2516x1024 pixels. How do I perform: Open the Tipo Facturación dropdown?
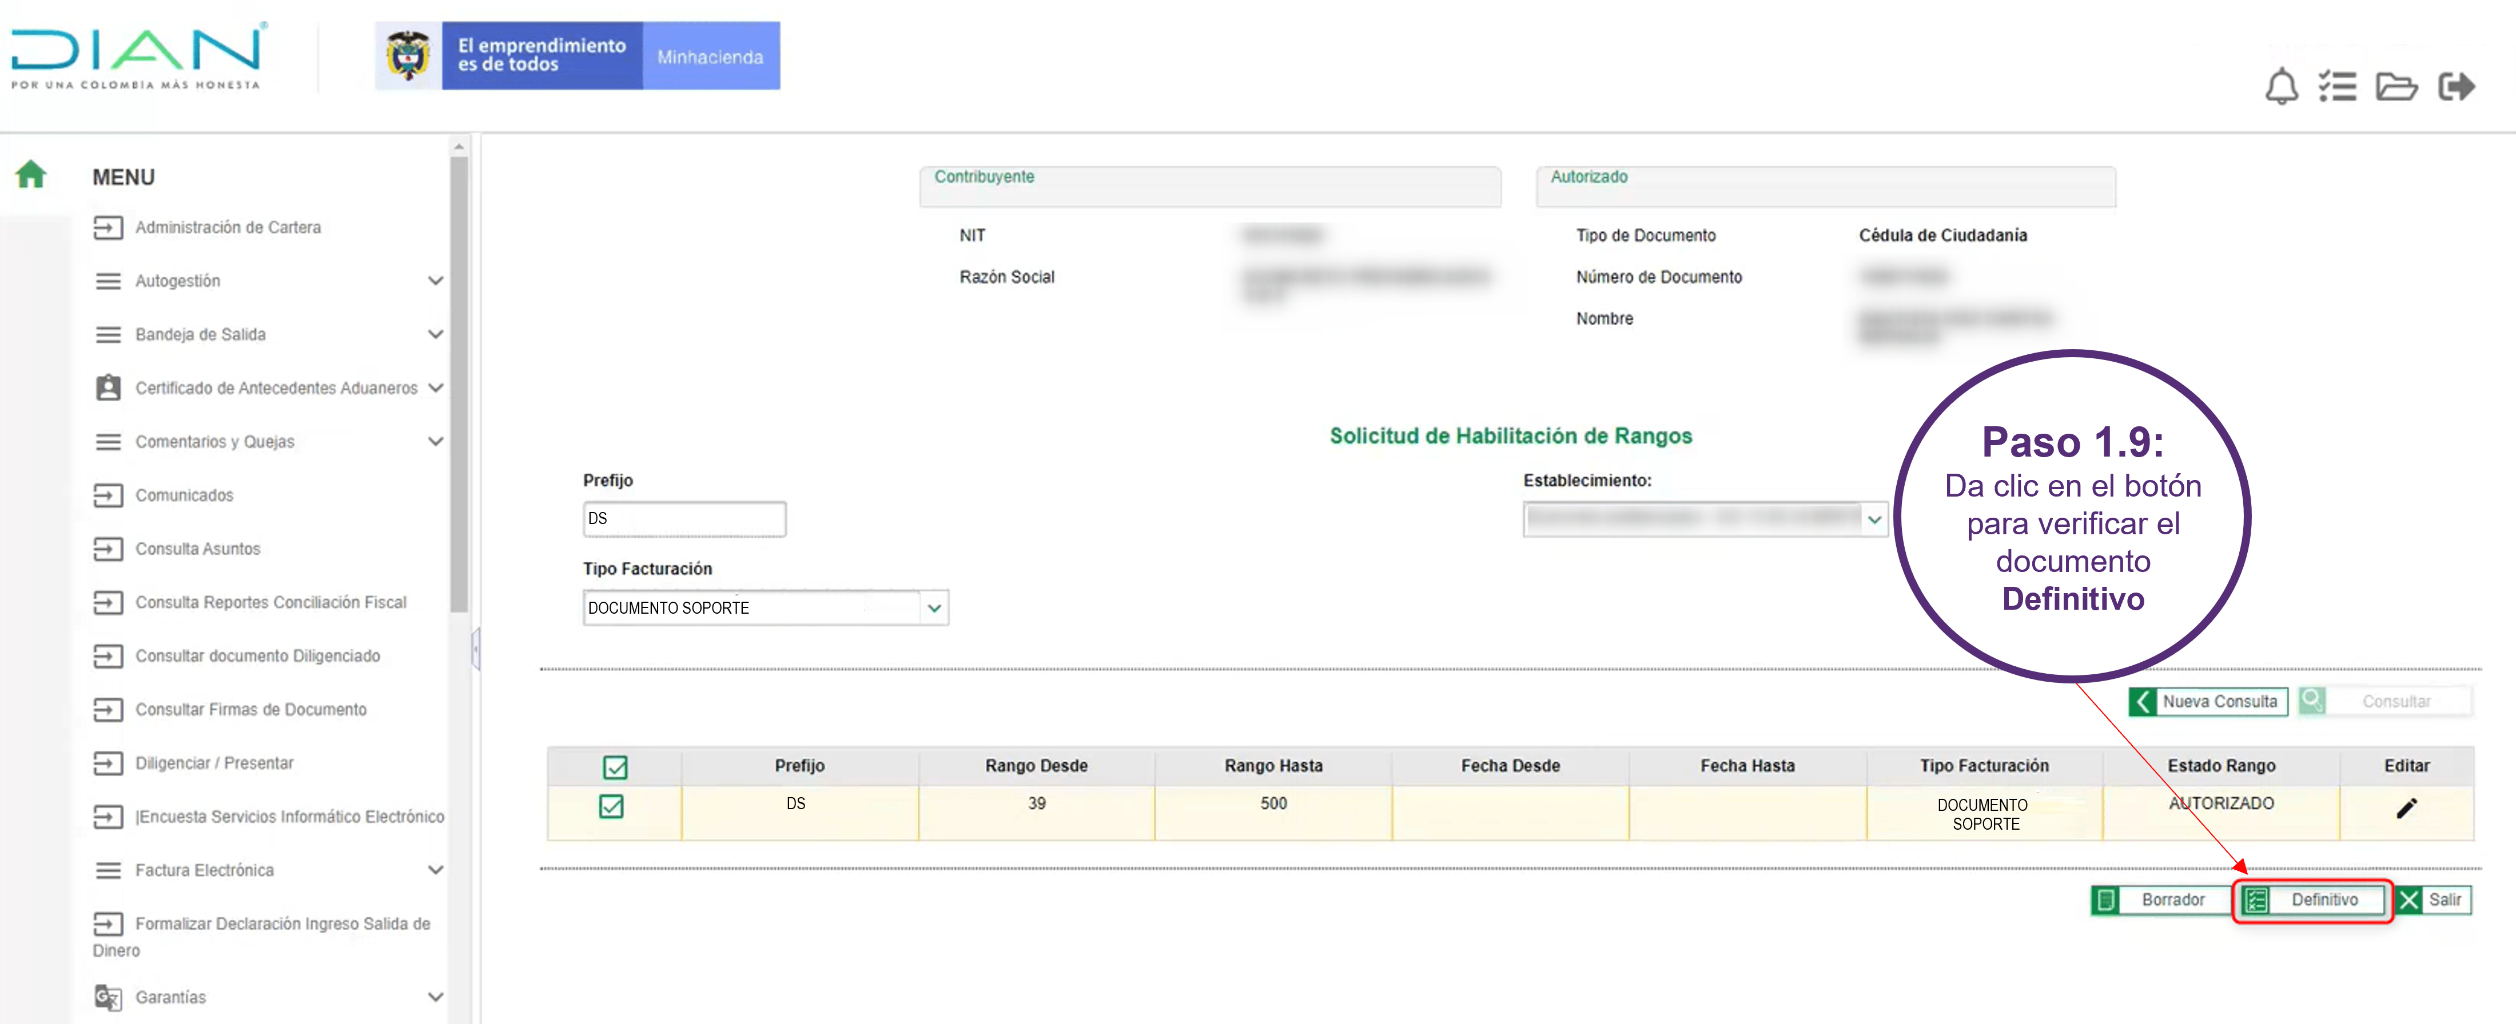[934, 607]
